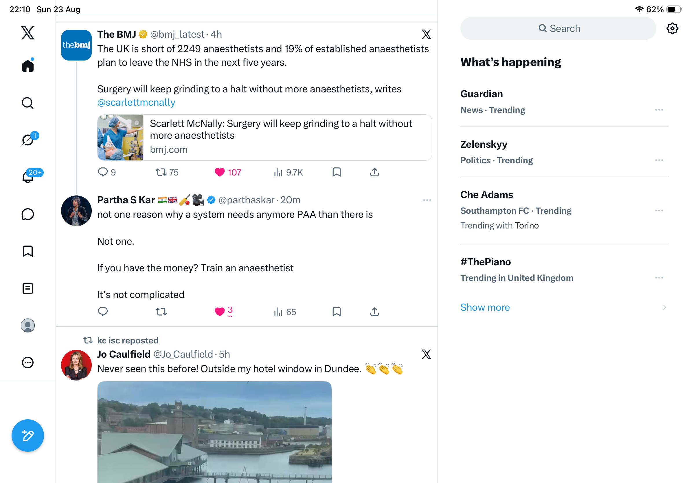Compose a new post with blue button
The width and height of the screenshot is (691, 483).
(x=28, y=436)
